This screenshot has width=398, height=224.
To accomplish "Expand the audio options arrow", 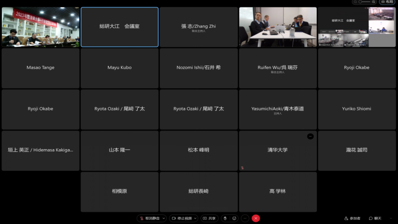I will [163, 218].
